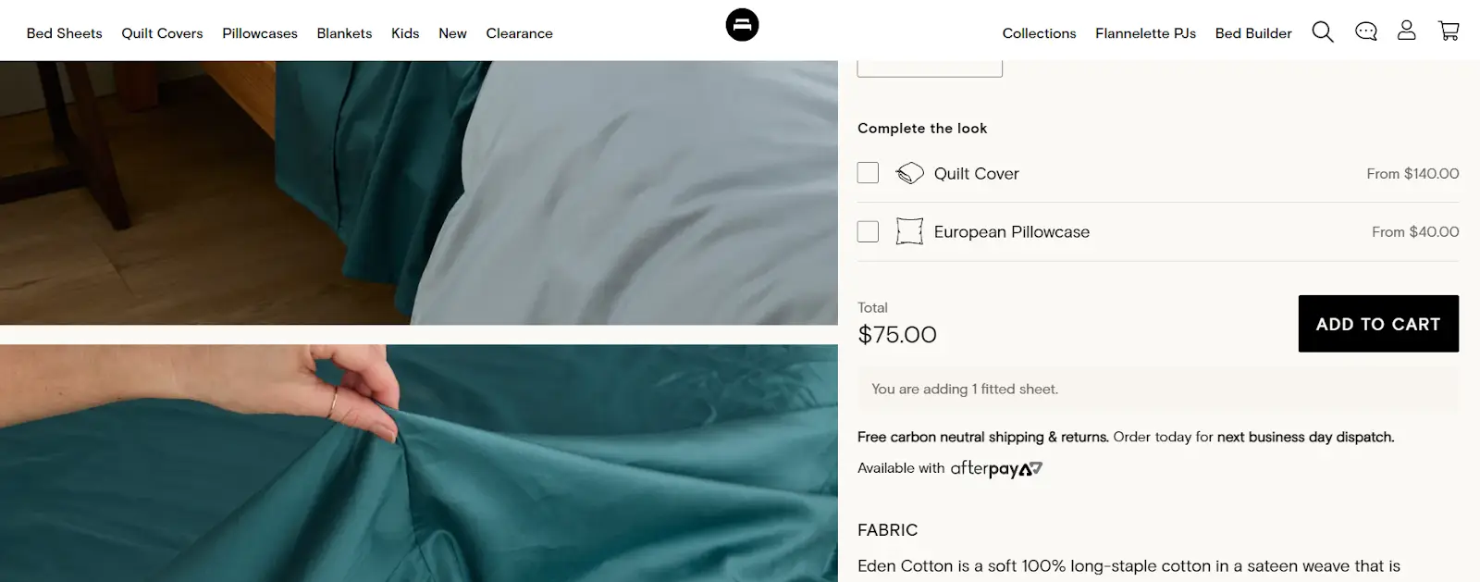The height and width of the screenshot is (582, 1480).
Task: Go to the Clearance section
Action: click(x=519, y=33)
